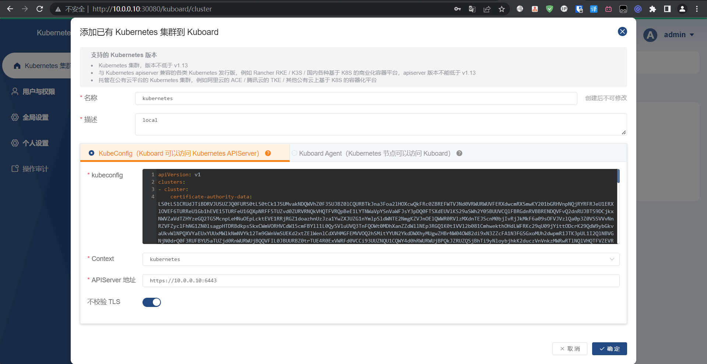Click the kubeconfig editor scrollbar
This screenshot has width=707, height=364.
click(618, 176)
